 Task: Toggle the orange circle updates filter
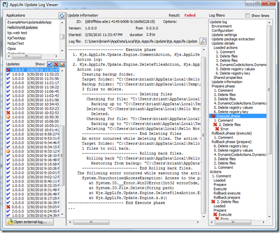[x=62, y=64]
